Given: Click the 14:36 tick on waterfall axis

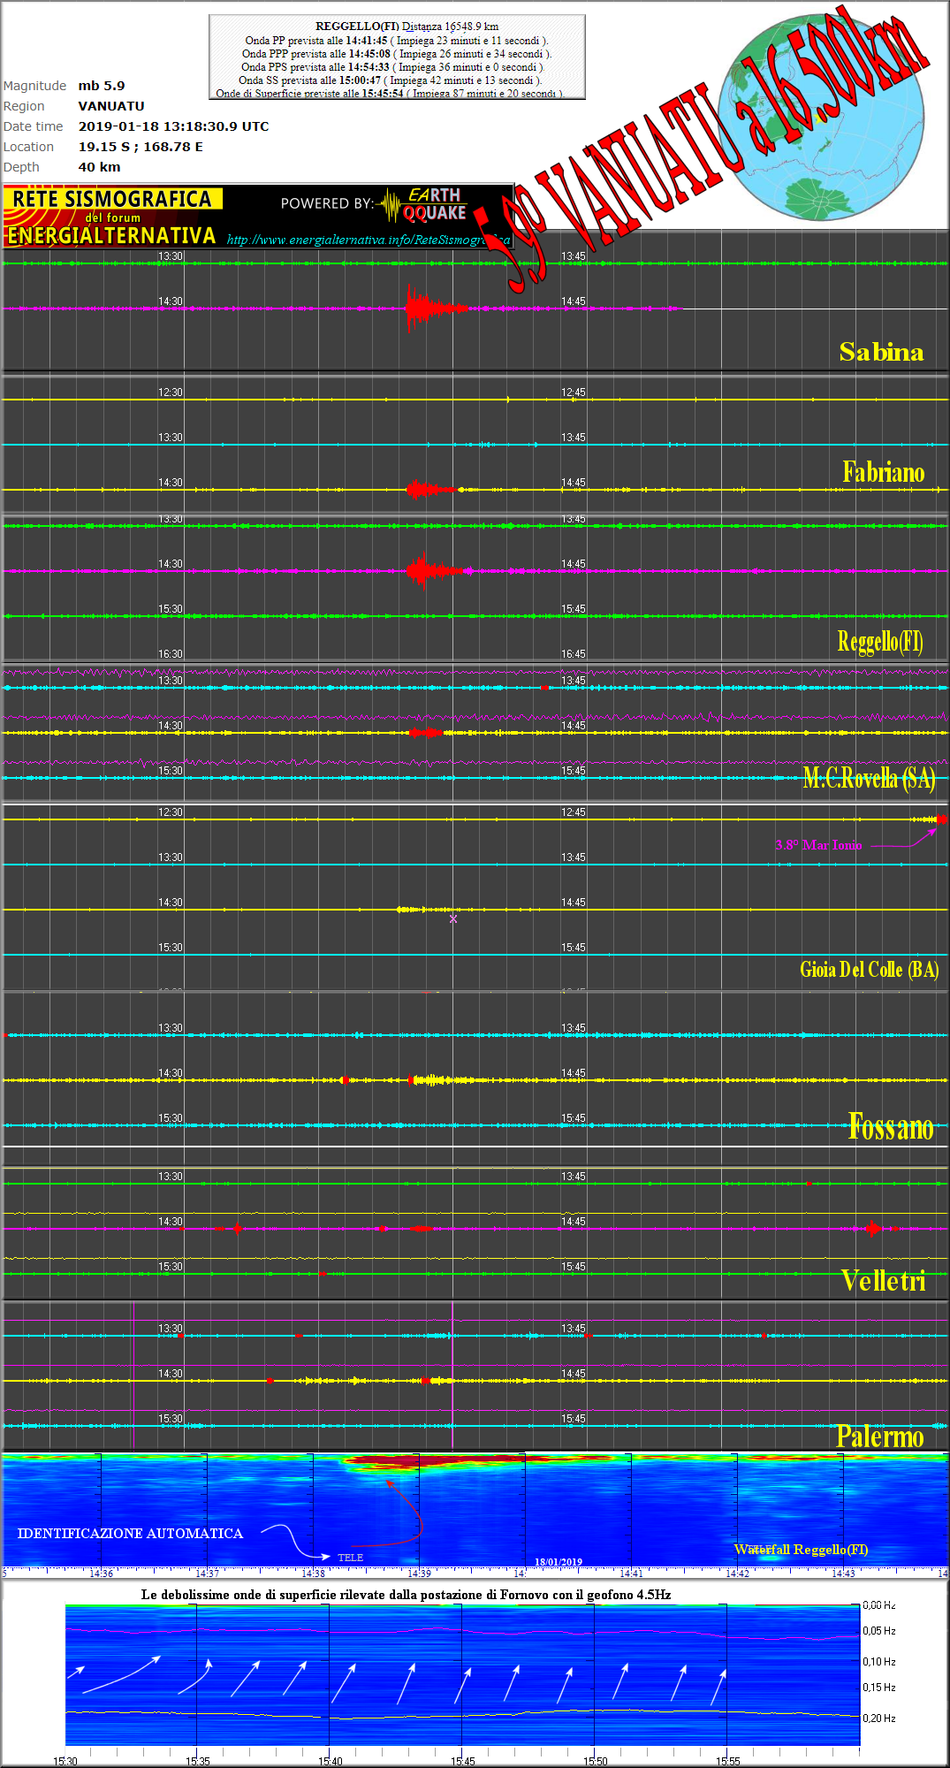Looking at the screenshot, I should click(101, 1574).
